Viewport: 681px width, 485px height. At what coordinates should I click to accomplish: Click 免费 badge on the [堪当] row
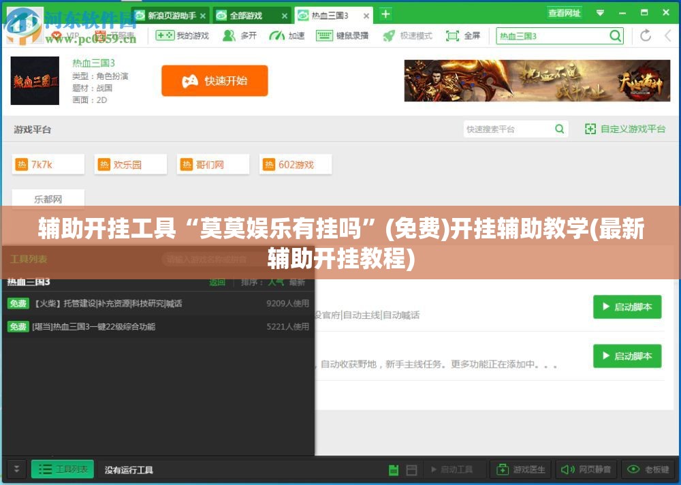(18, 326)
